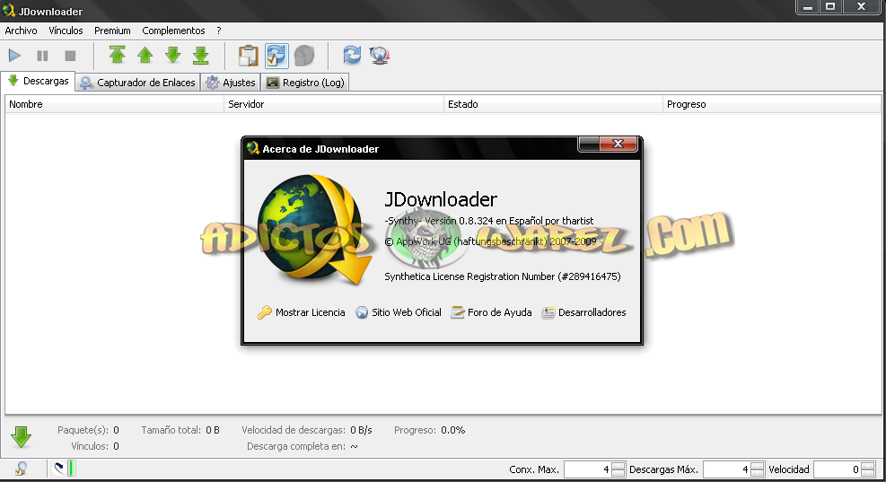The width and height of the screenshot is (886, 482).
Task: Click the Descargas tab green arrow icon
Action: [13, 81]
